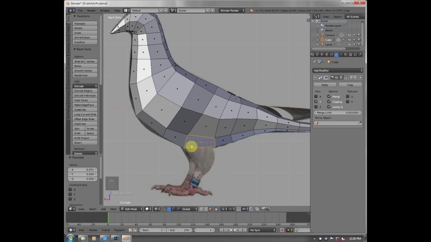Switch to vertex select mode icon
The width and height of the screenshot is (431, 242).
click(x=201, y=209)
